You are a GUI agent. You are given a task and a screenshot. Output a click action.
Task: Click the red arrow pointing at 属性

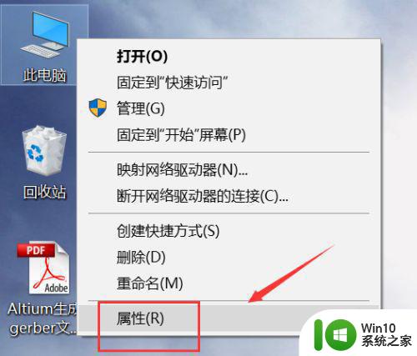[291, 274]
